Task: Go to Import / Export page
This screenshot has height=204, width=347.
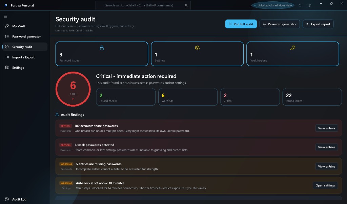Action: (25, 57)
